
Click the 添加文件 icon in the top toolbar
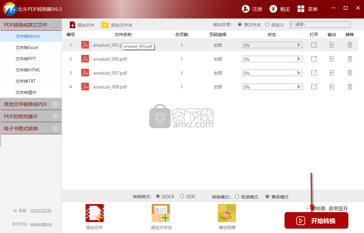pos(72,25)
